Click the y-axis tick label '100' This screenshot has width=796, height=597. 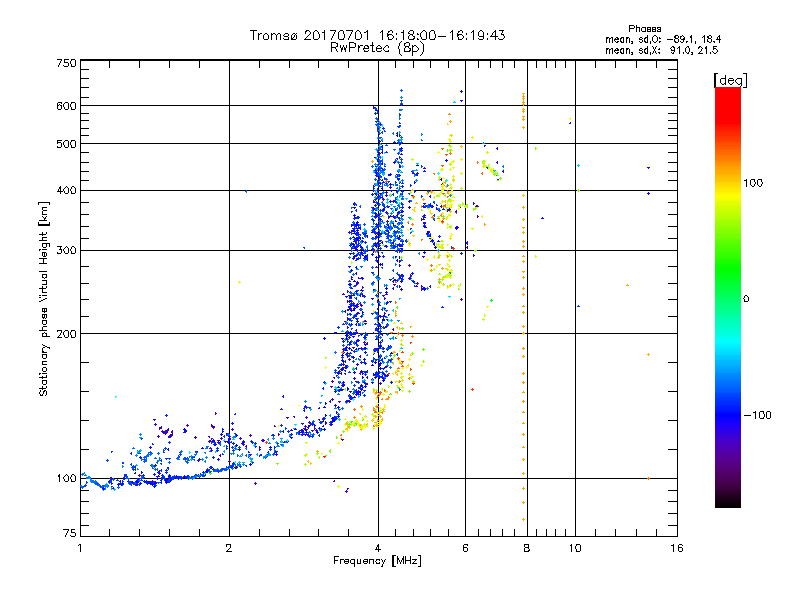(67, 479)
